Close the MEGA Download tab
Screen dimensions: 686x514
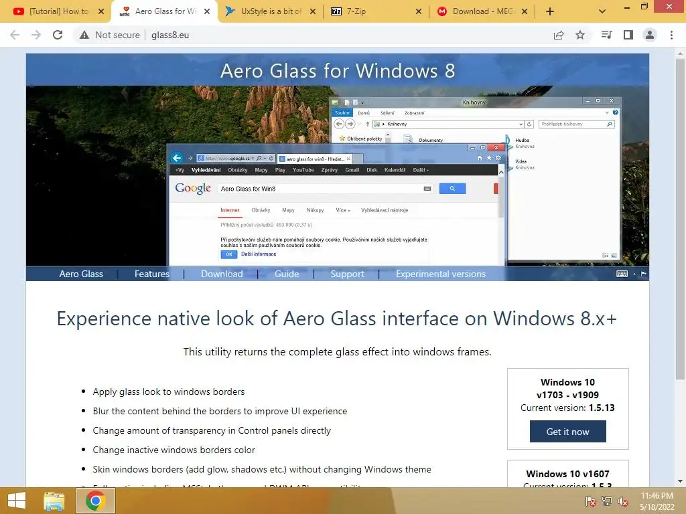point(525,11)
